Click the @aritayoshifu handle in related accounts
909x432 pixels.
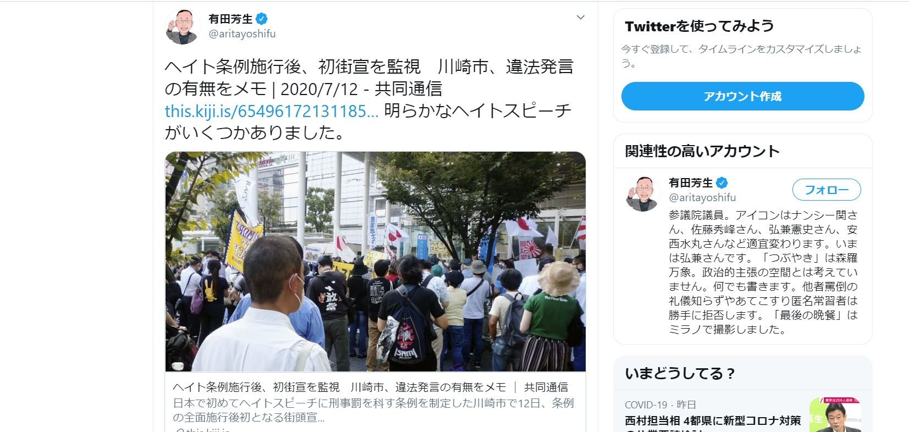[702, 197]
